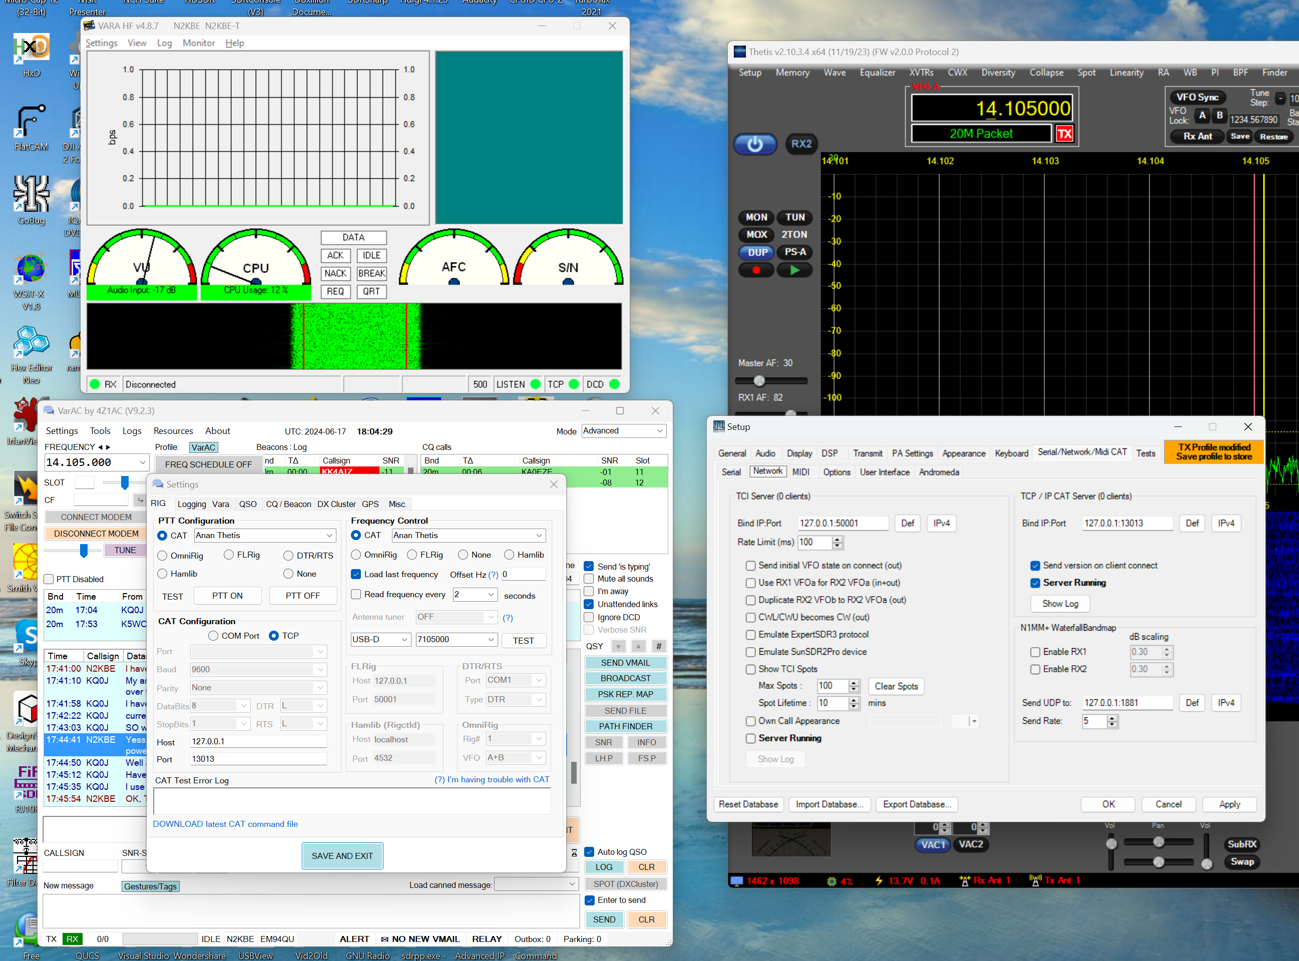The image size is (1299, 961).
Task: Launch GoBug from the desktop
Action: tap(32, 201)
